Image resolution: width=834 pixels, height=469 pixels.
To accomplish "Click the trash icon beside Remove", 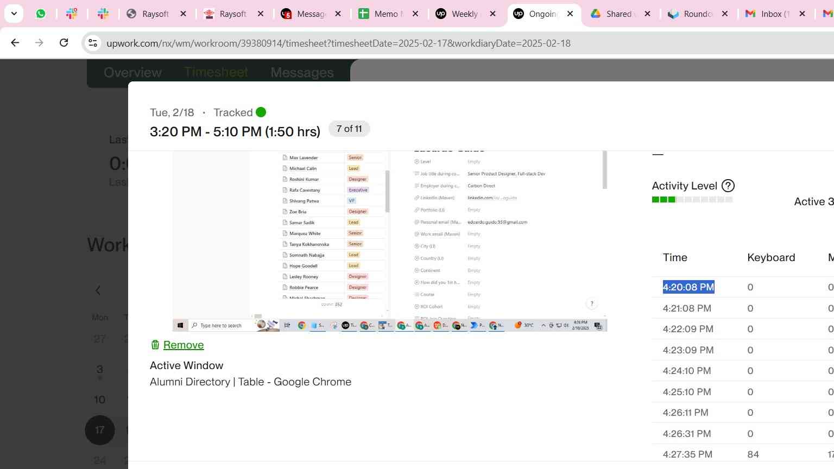I will pos(155,345).
